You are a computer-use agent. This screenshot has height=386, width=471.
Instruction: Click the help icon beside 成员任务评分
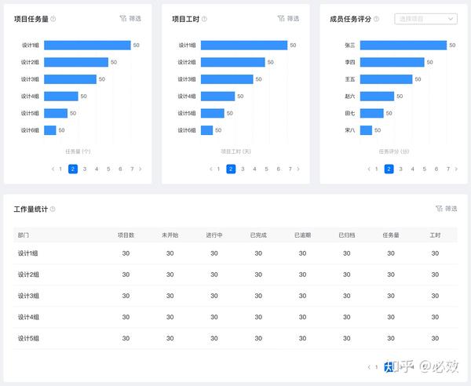coord(385,19)
